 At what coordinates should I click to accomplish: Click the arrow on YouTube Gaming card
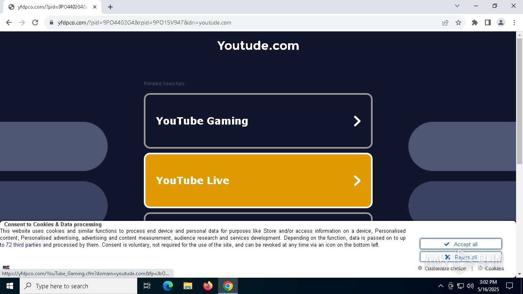[357, 121]
